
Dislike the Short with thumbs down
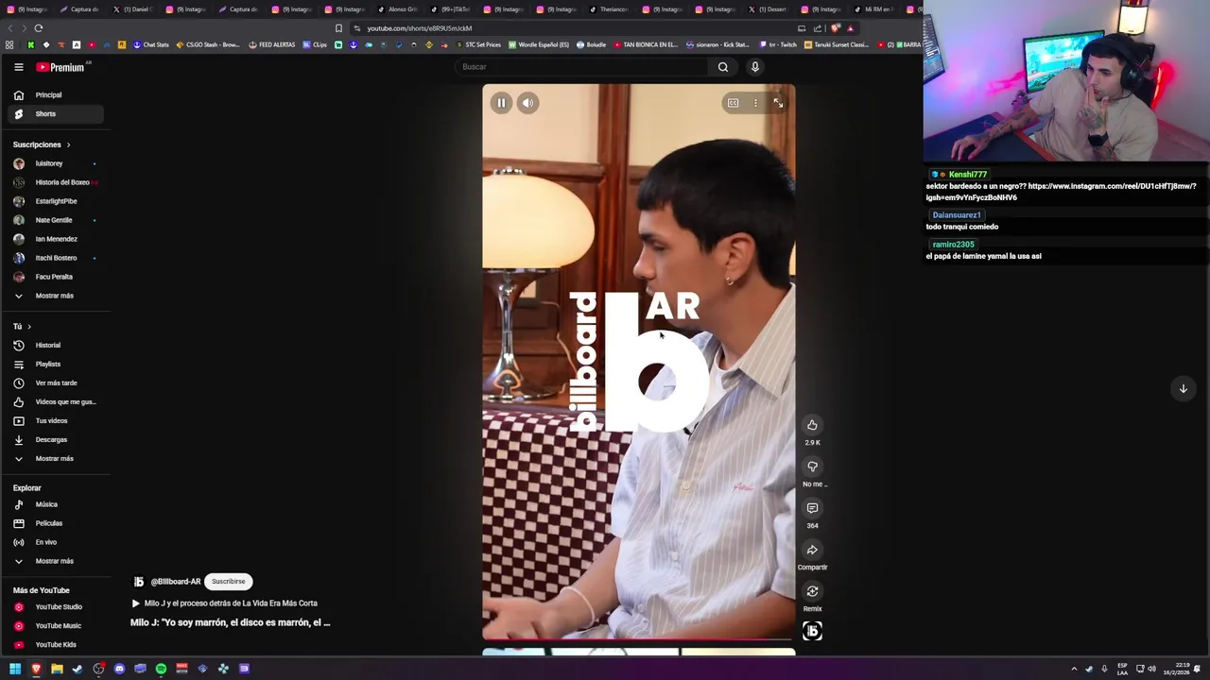click(812, 467)
